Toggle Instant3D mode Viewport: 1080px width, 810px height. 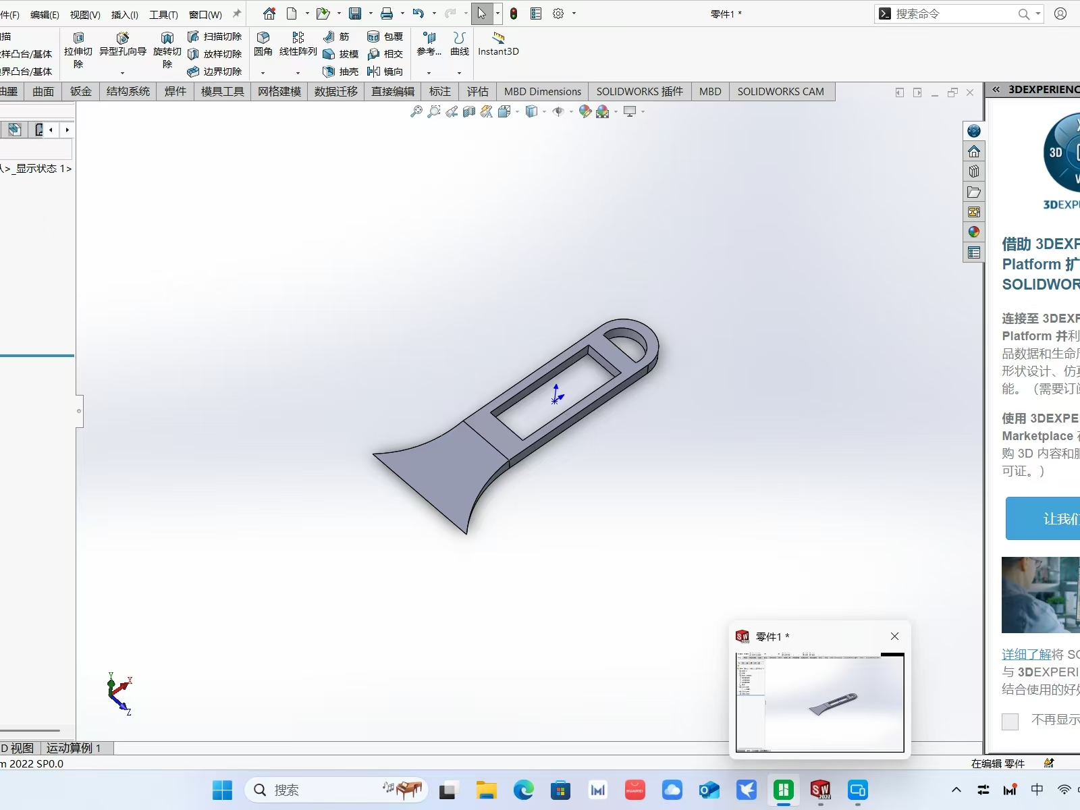point(498,44)
